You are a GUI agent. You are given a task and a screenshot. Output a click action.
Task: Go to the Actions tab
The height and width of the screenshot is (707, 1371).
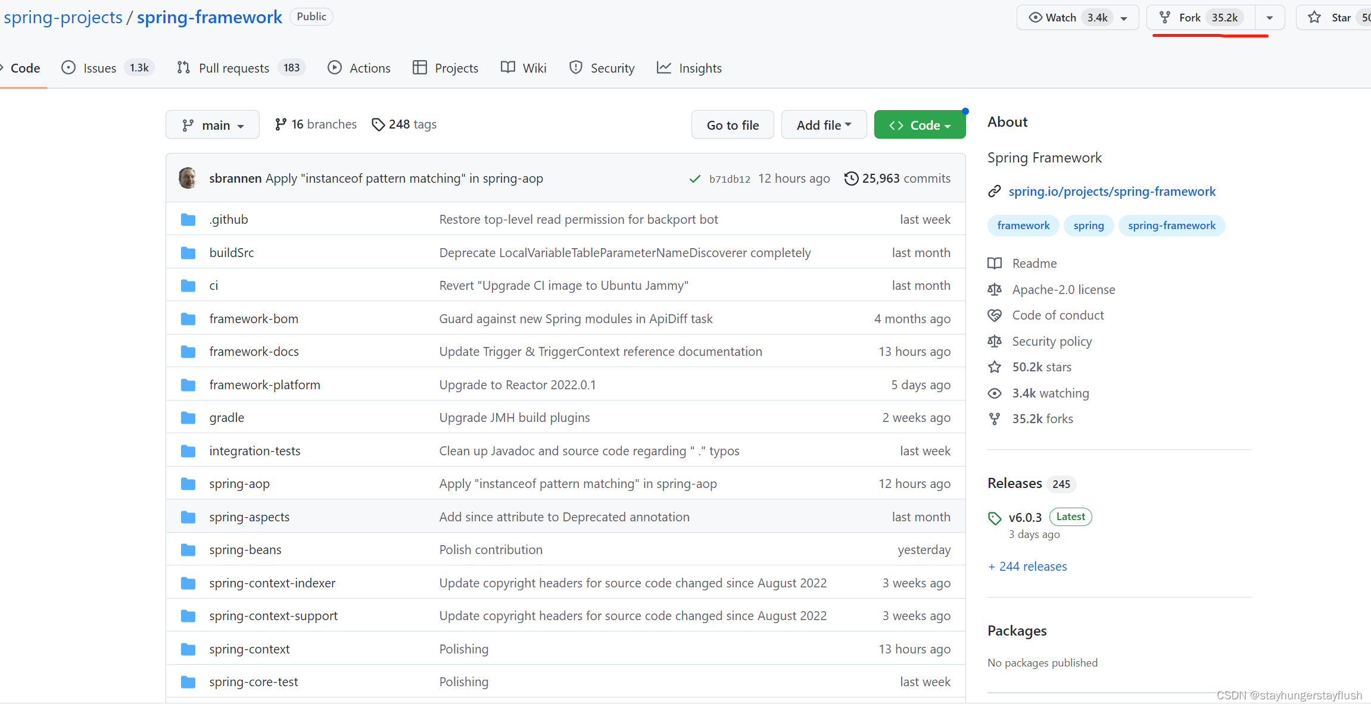tap(359, 68)
